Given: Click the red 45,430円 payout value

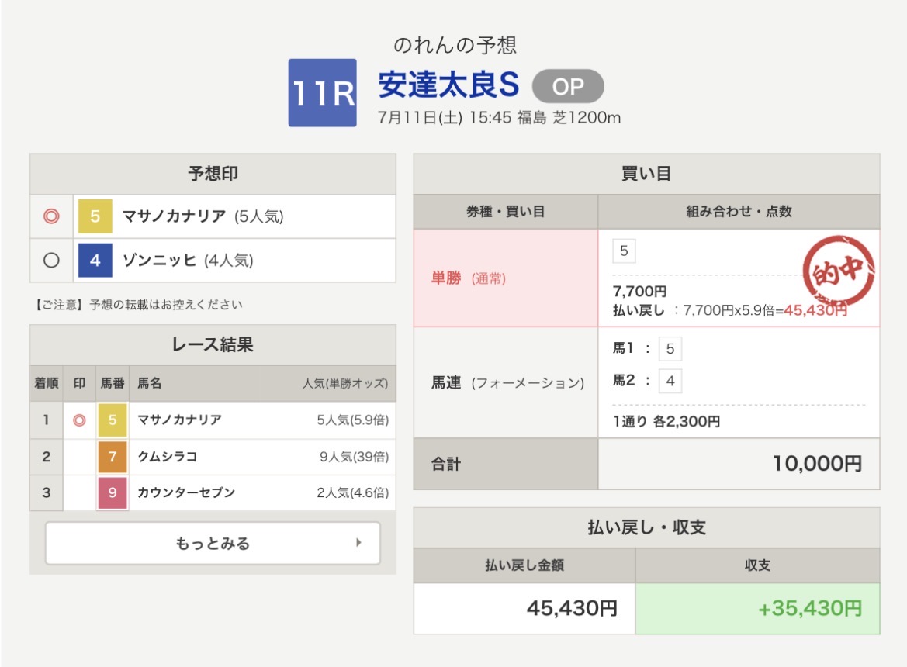Looking at the screenshot, I should click(x=815, y=310).
